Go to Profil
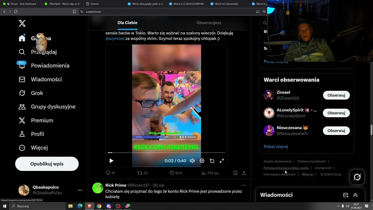 (x=31, y=134)
